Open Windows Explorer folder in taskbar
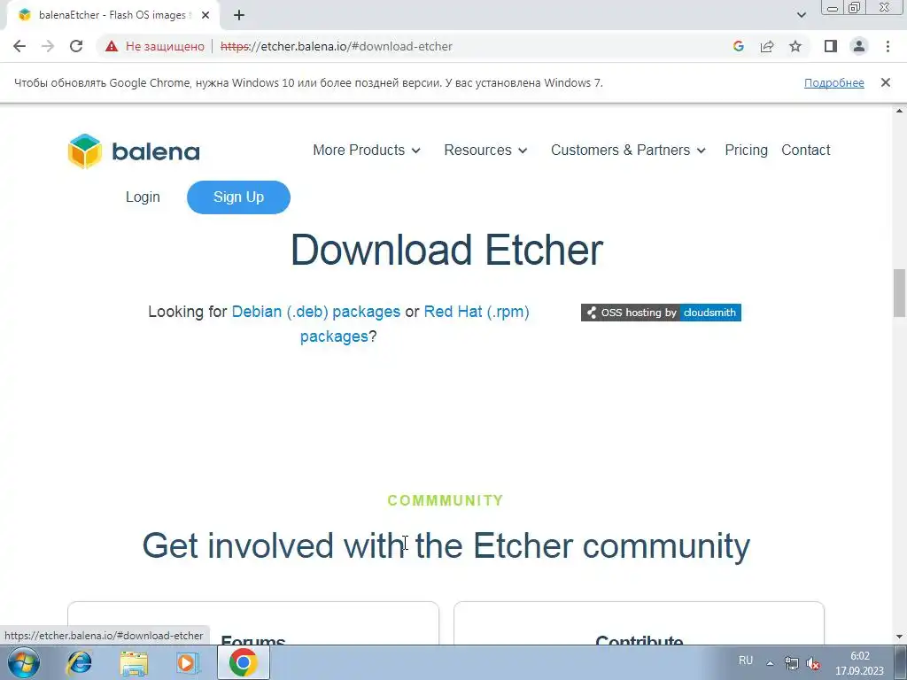This screenshot has width=907, height=680. tap(134, 663)
